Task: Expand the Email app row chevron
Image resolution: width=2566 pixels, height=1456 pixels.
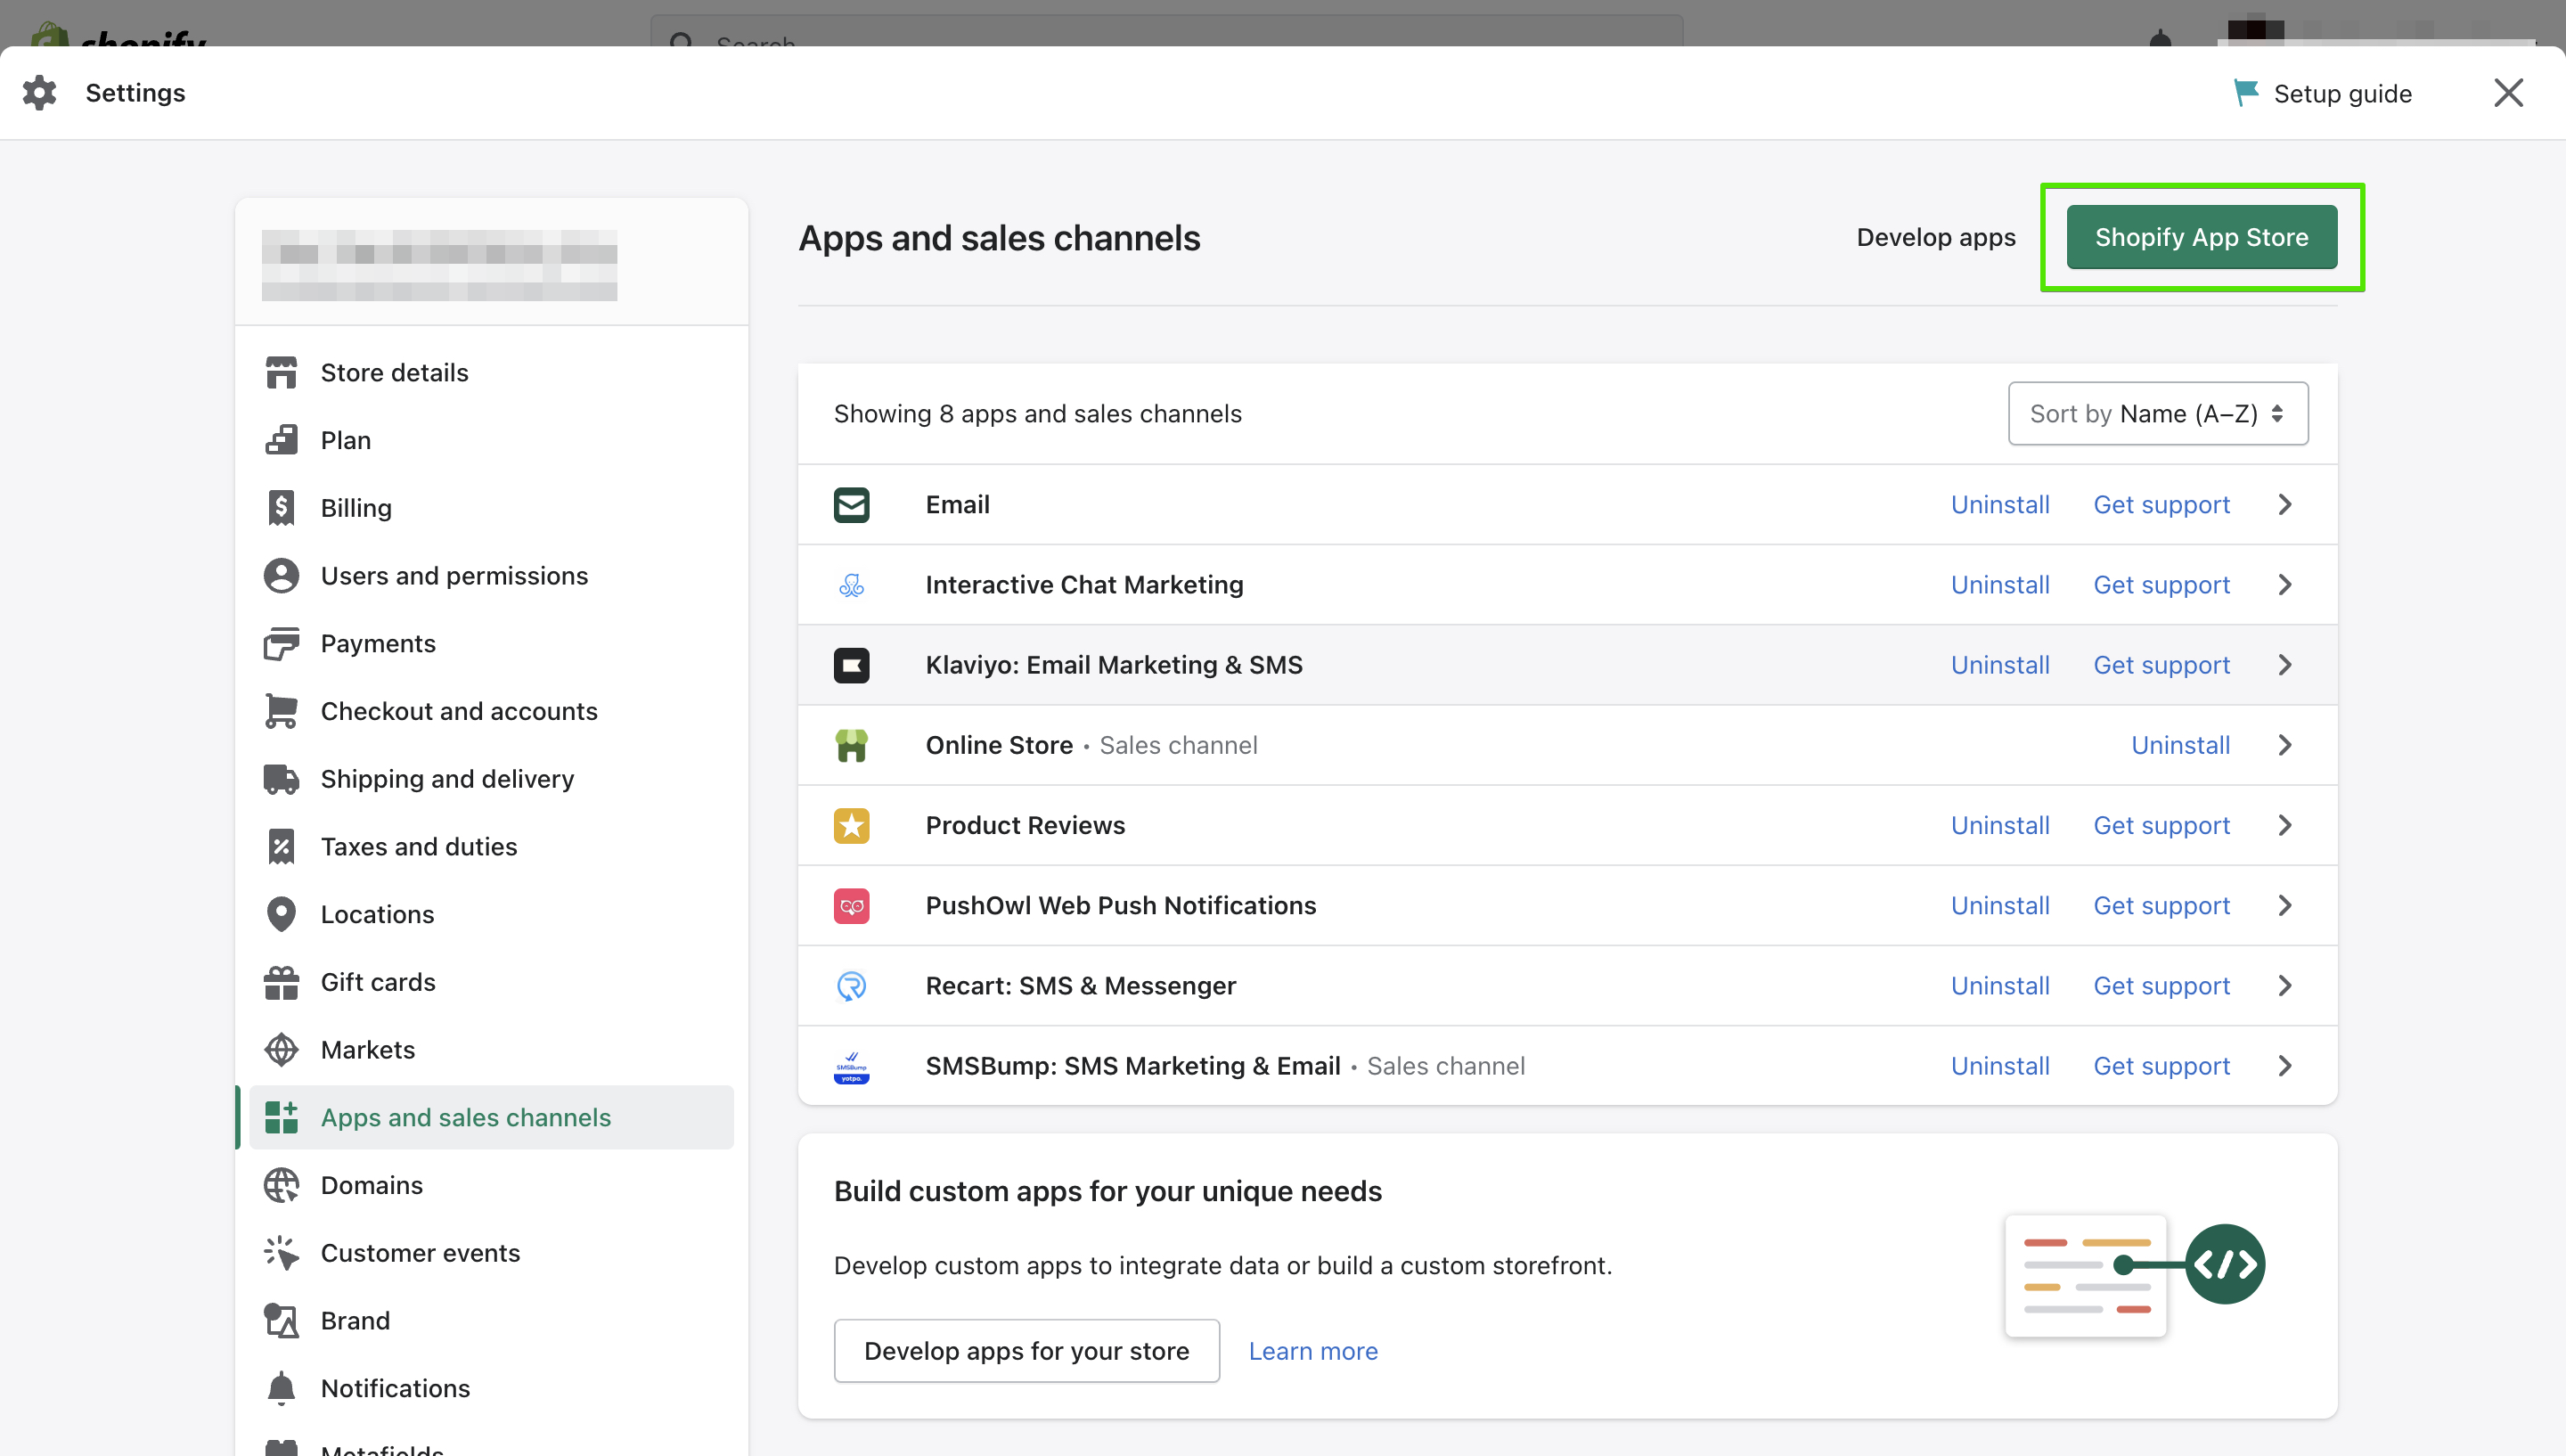Action: [2285, 505]
